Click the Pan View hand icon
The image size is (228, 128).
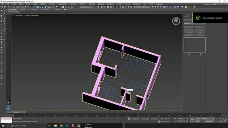[220, 121]
